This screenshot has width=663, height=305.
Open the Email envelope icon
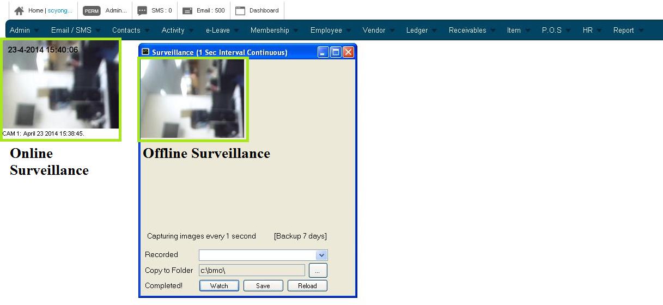tap(187, 11)
